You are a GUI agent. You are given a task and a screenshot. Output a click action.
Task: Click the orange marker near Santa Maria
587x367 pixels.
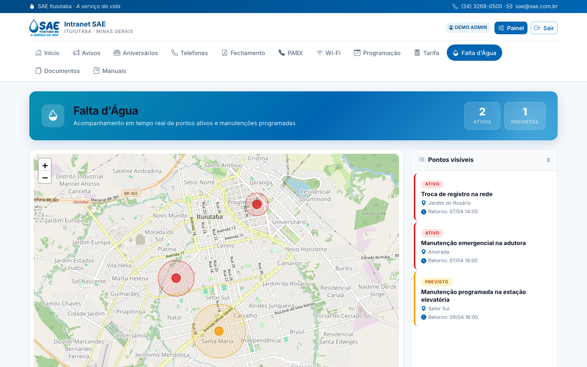(x=219, y=331)
